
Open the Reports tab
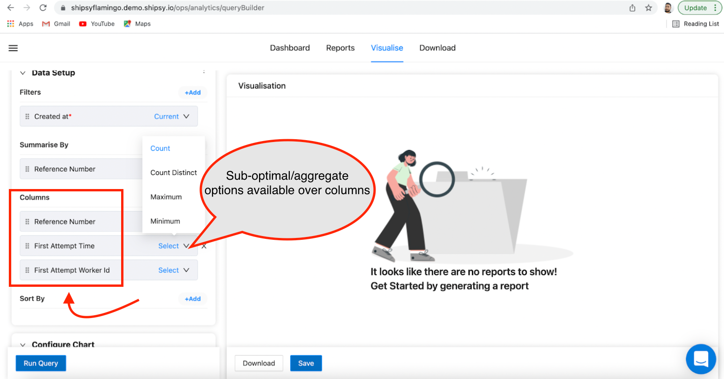point(340,48)
